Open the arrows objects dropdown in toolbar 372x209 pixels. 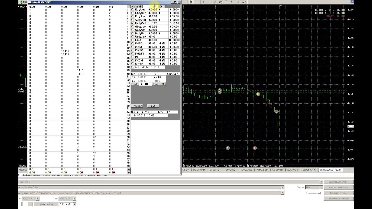[x=246, y=2]
